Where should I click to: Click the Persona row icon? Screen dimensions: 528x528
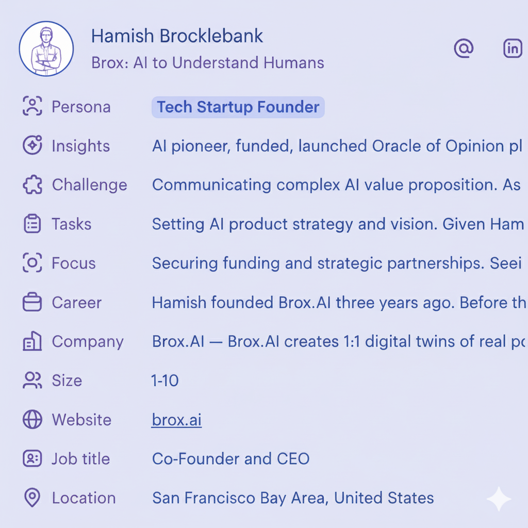pyautogui.click(x=32, y=107)
